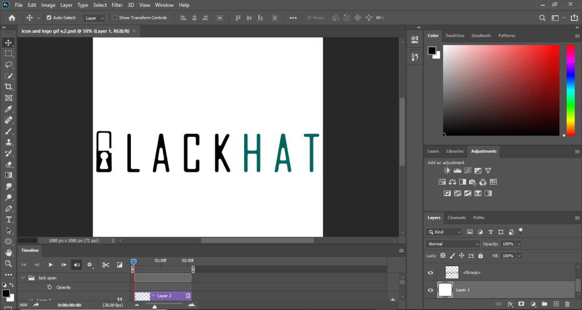The height and width of the screenshot is (310, 582).
Task: Click the Split at Playhead scissors icon
Action: pos(105,265)
